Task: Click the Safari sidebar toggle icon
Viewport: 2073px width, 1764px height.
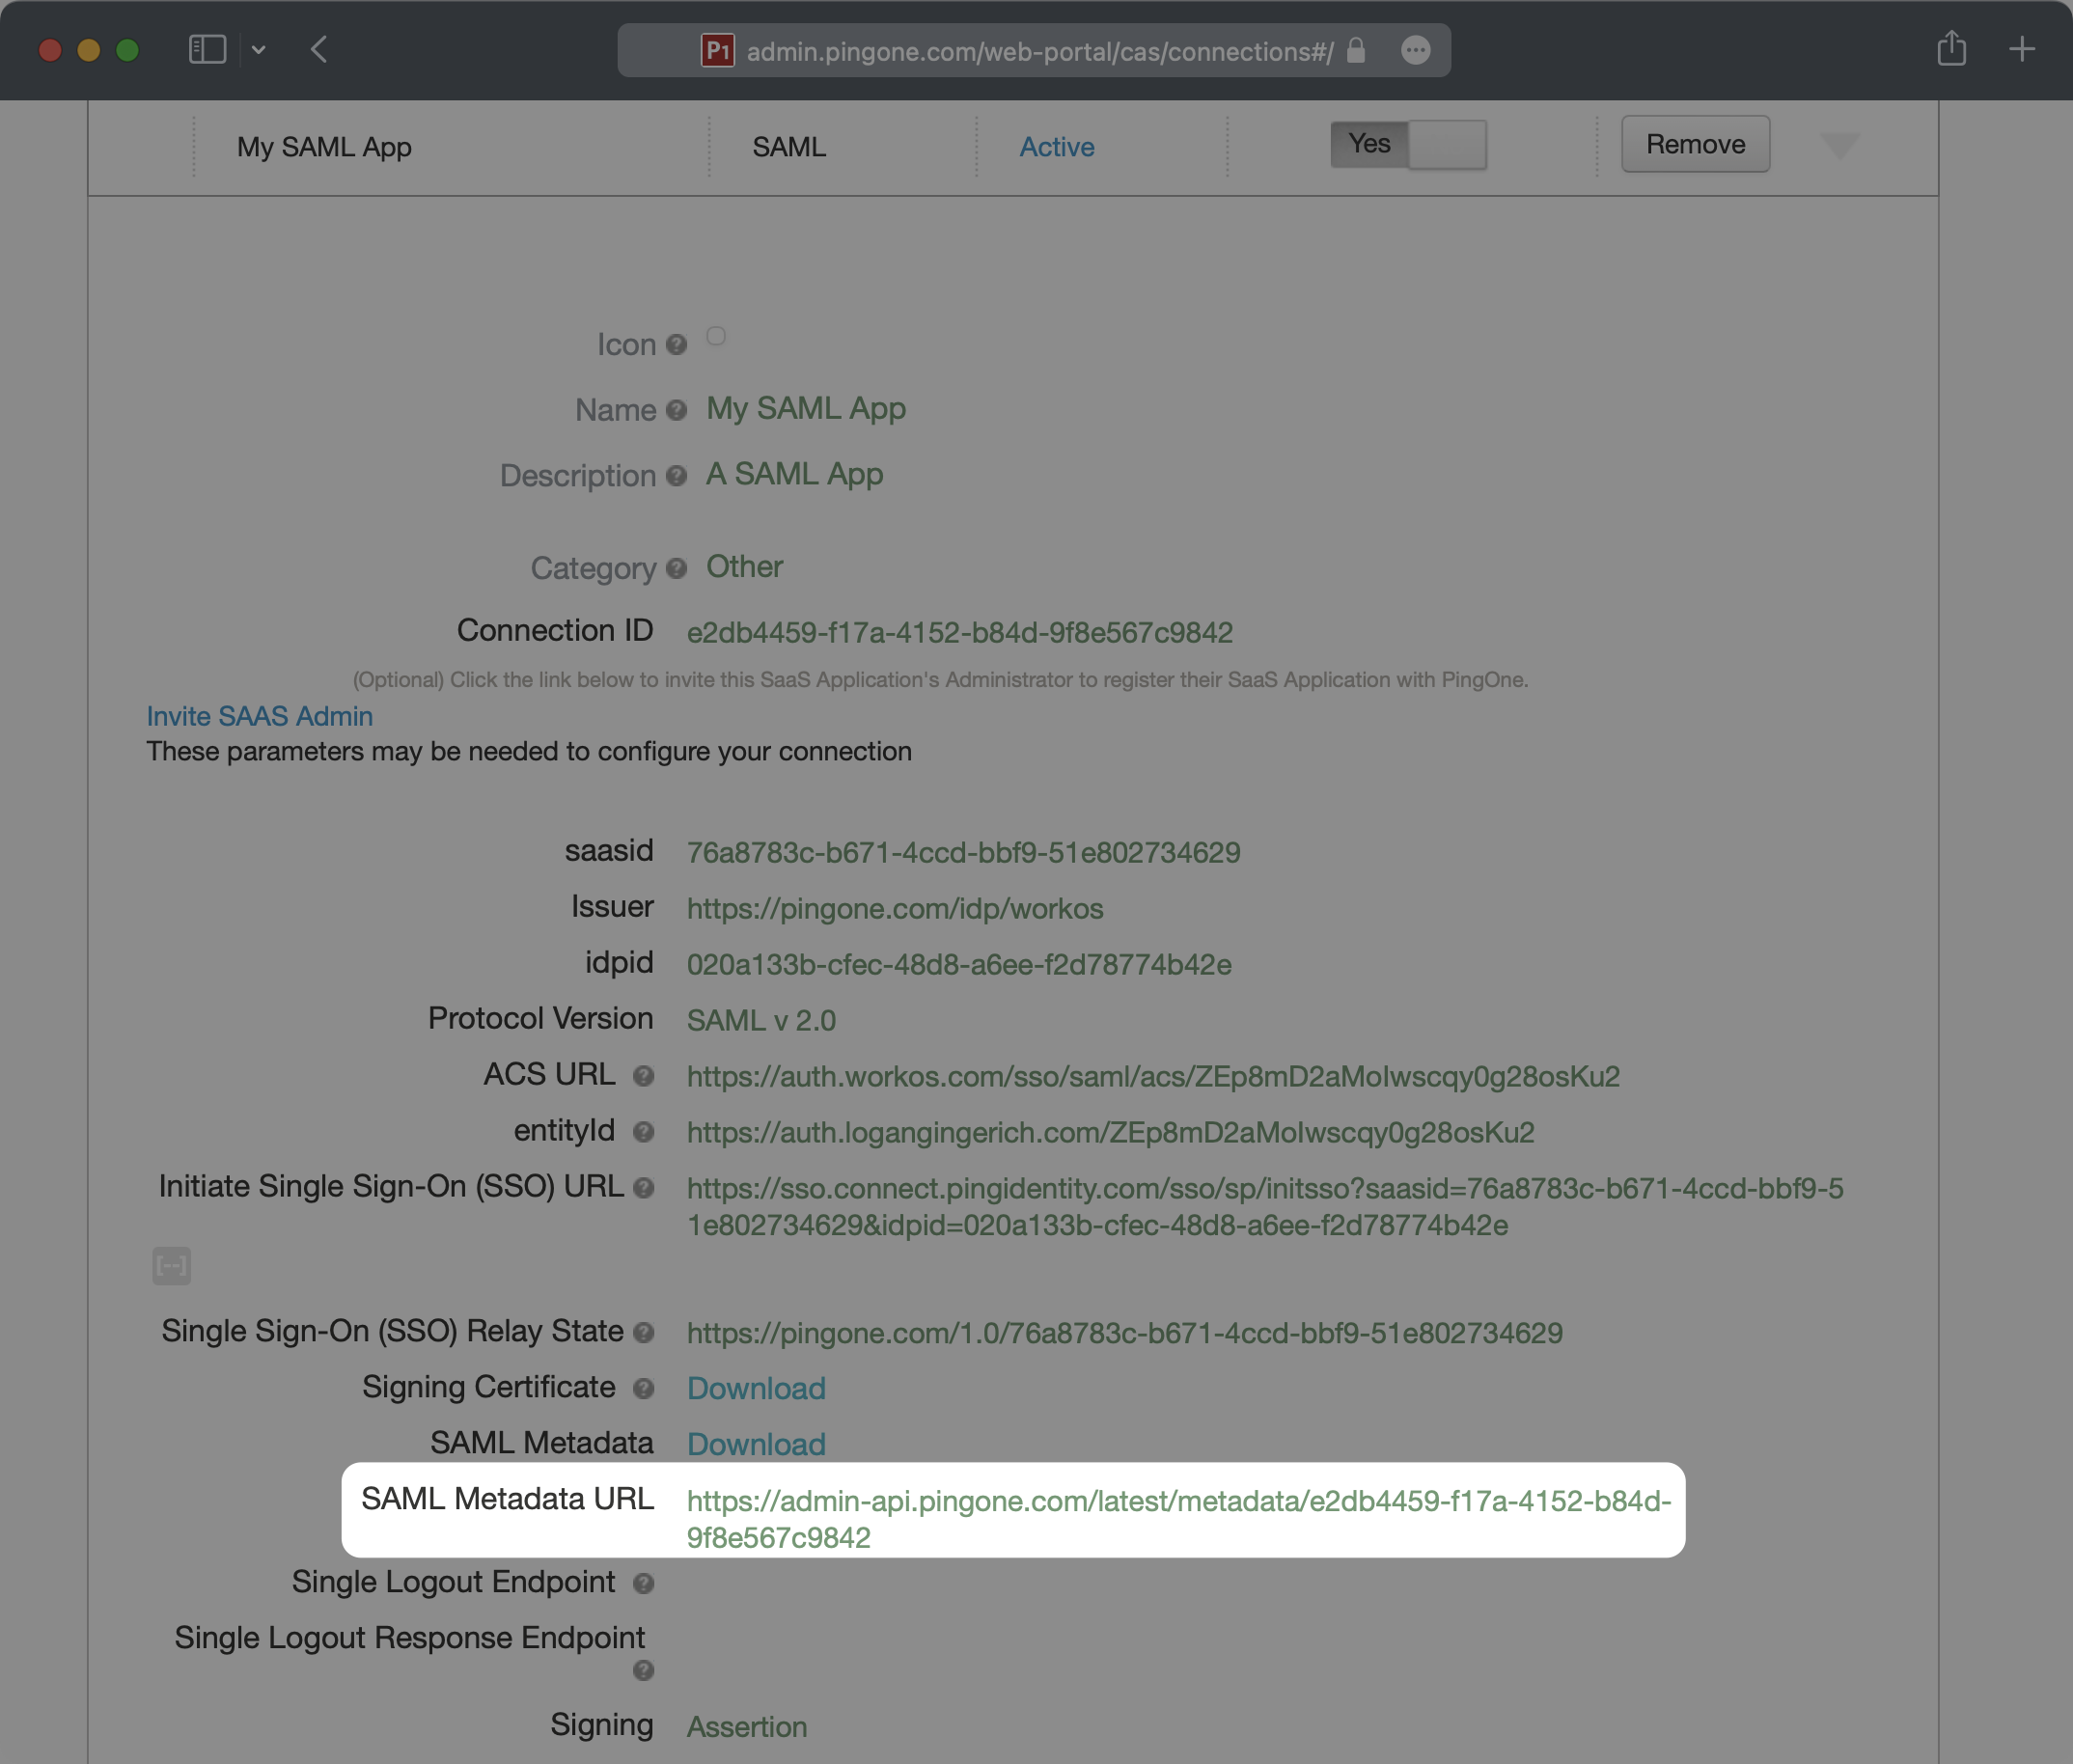Action: coord(207,49)
